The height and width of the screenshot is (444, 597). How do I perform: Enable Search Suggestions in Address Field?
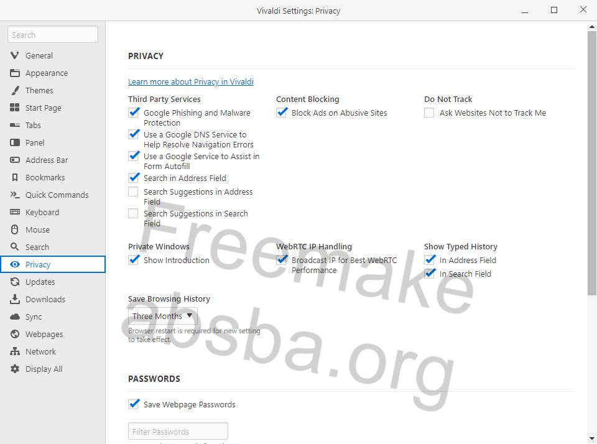click(x=133, y=192)
